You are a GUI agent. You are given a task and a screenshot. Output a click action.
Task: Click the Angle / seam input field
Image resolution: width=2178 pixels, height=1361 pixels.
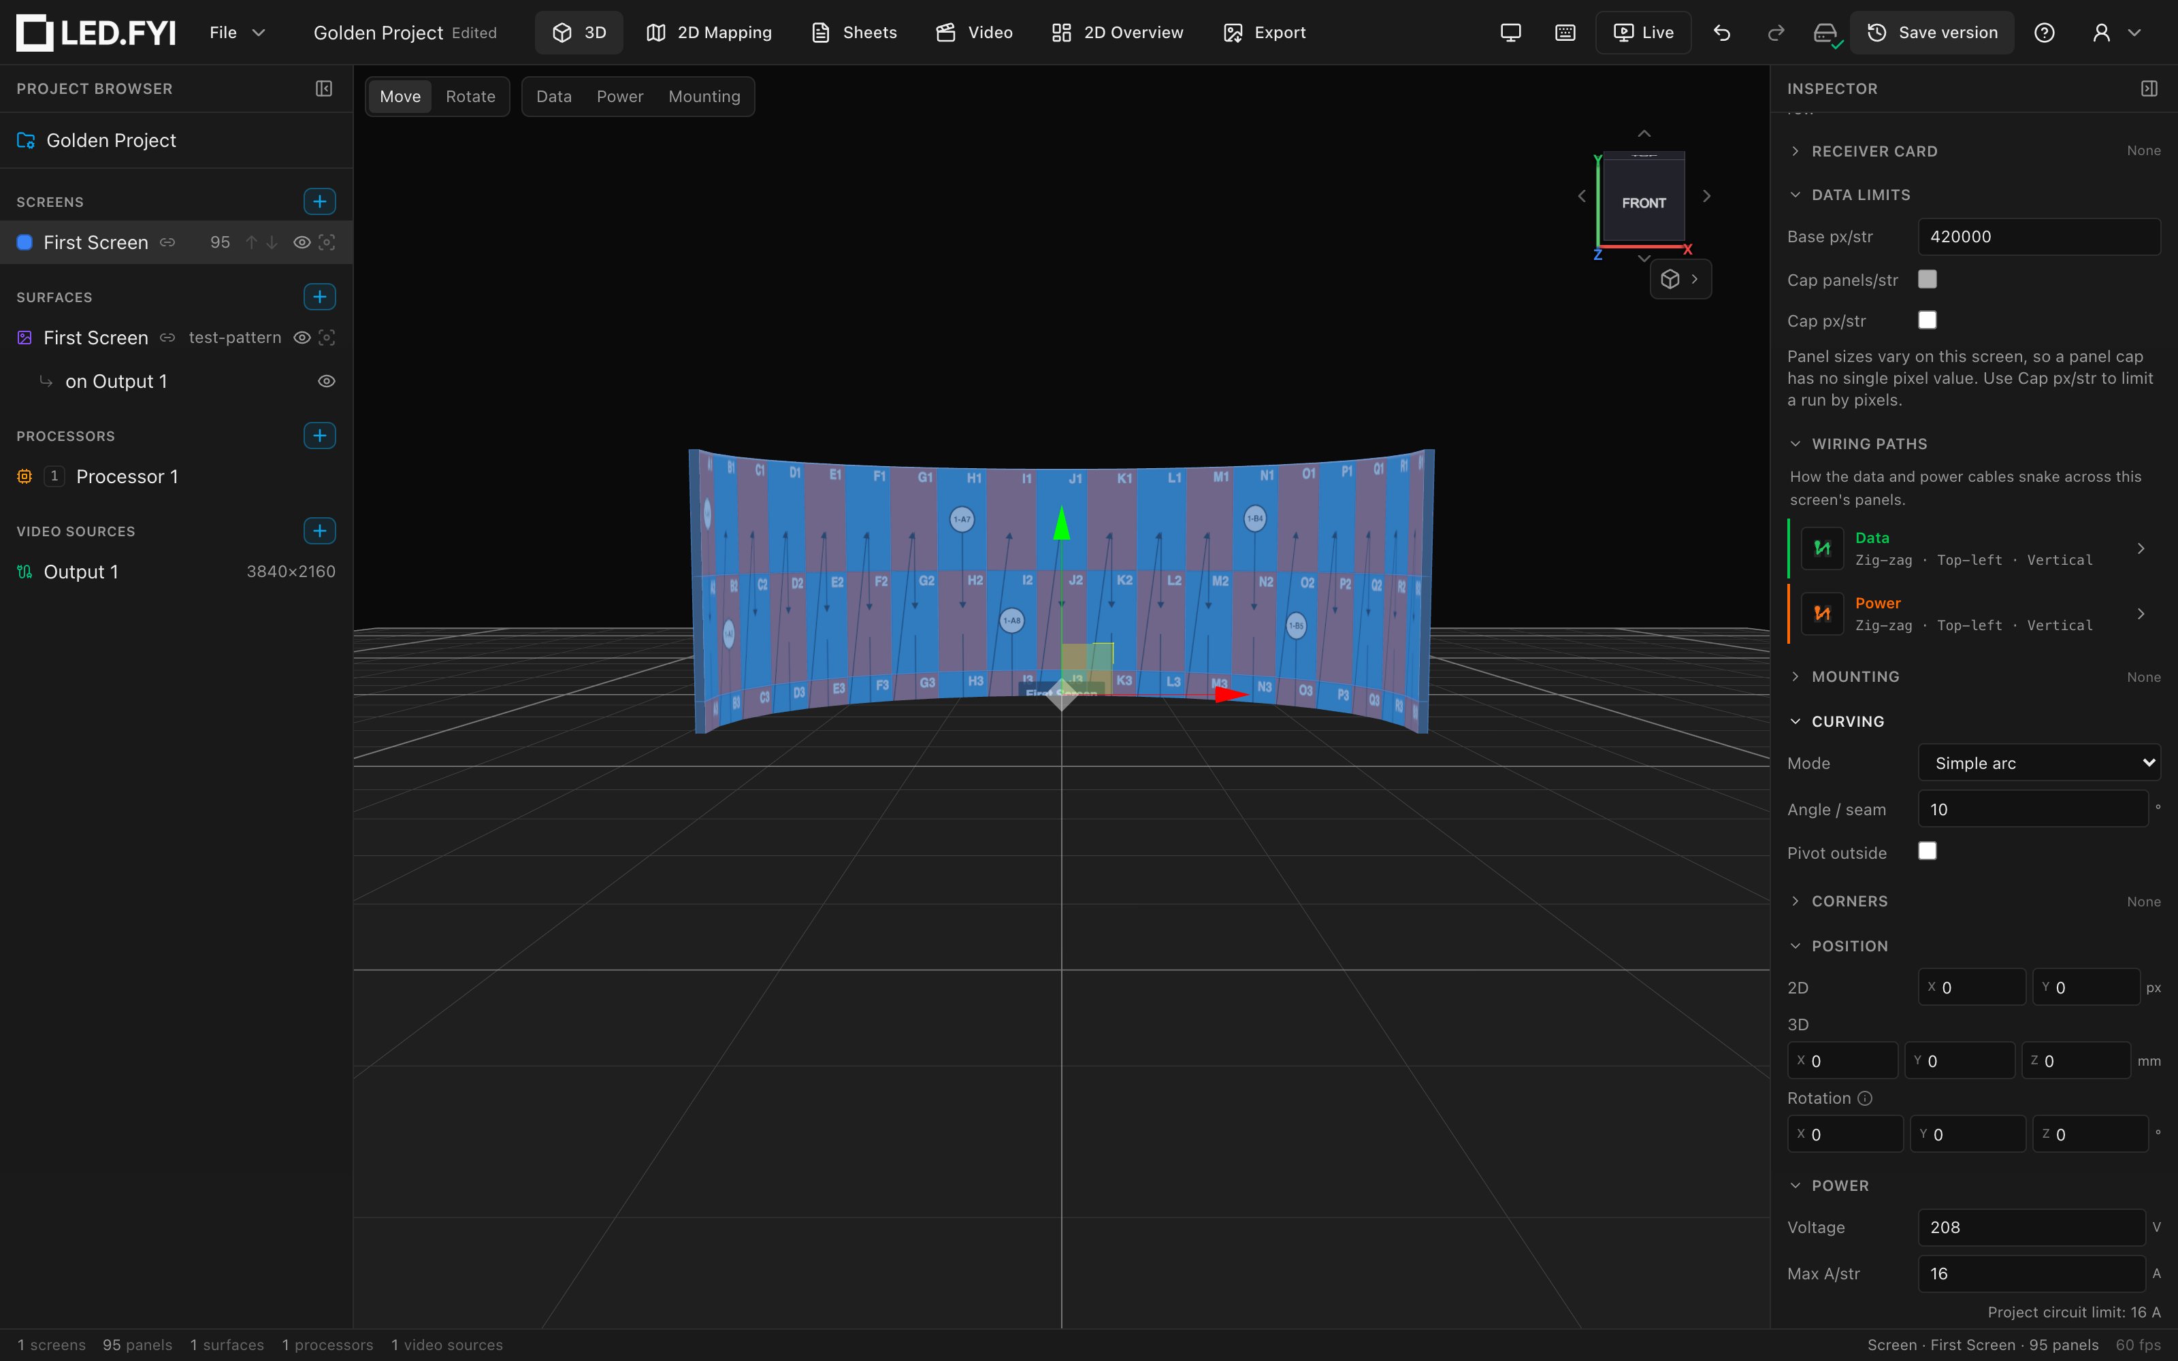point(2032,809)
